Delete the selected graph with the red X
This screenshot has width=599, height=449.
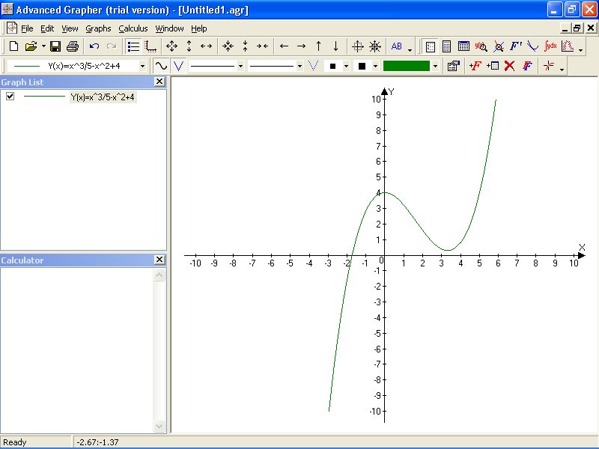(510, 66)
